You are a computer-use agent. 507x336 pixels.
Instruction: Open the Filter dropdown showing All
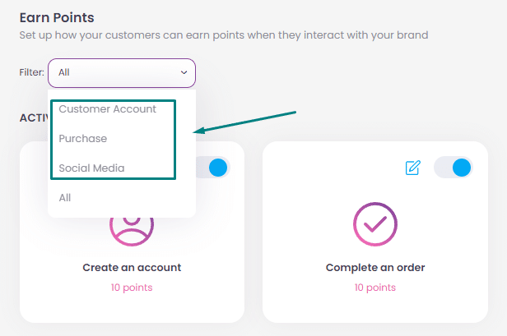click(122, 72)
